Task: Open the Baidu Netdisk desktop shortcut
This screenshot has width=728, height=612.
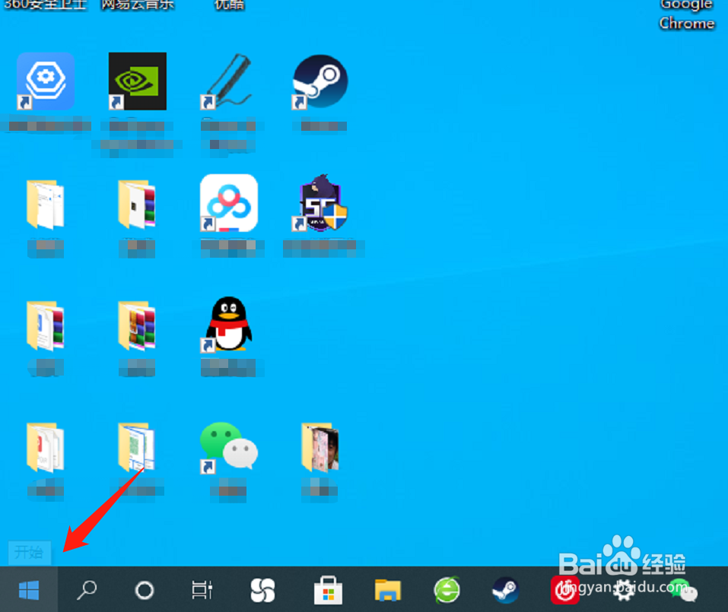Action: 228,204
